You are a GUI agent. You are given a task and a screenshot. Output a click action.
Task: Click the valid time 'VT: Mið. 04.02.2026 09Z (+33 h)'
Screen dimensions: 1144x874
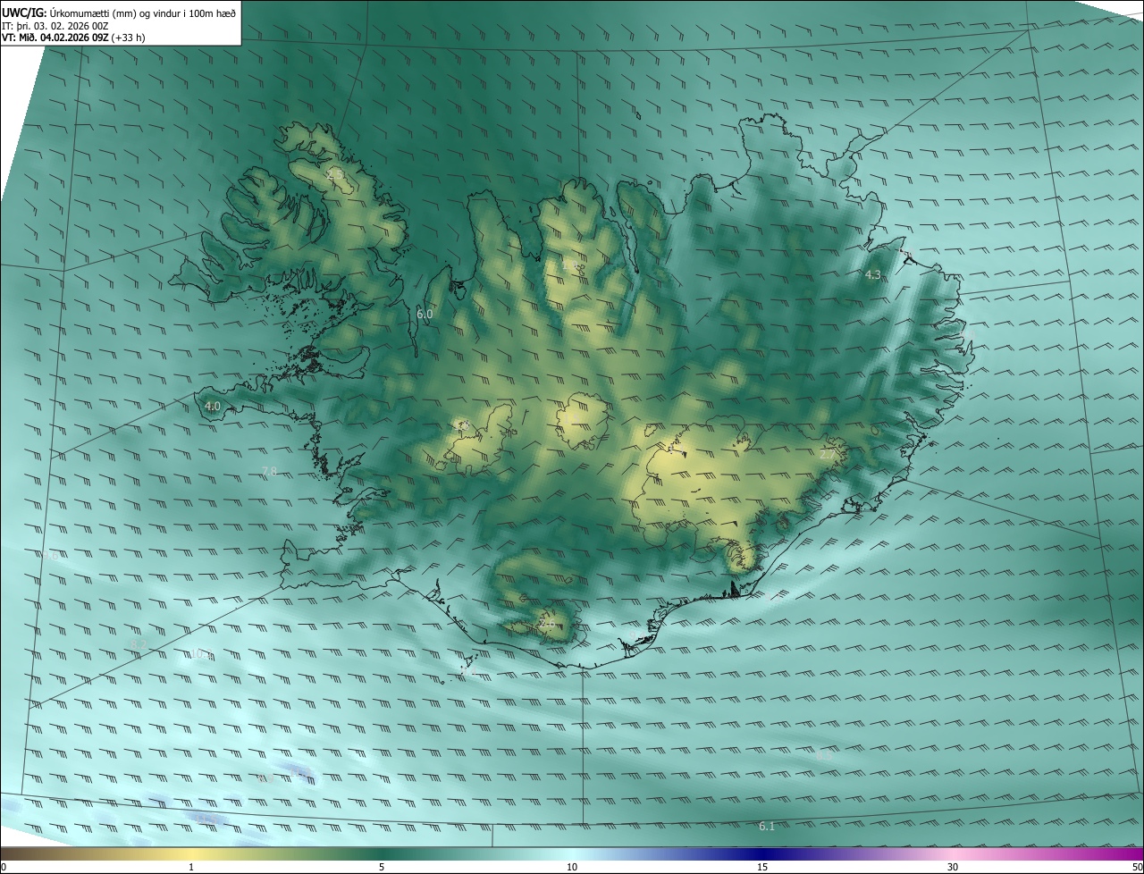click(x=74, y=38)
